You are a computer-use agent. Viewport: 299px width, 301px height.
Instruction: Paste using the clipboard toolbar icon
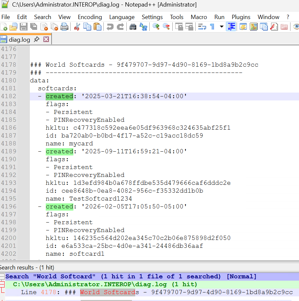[97, 27]
